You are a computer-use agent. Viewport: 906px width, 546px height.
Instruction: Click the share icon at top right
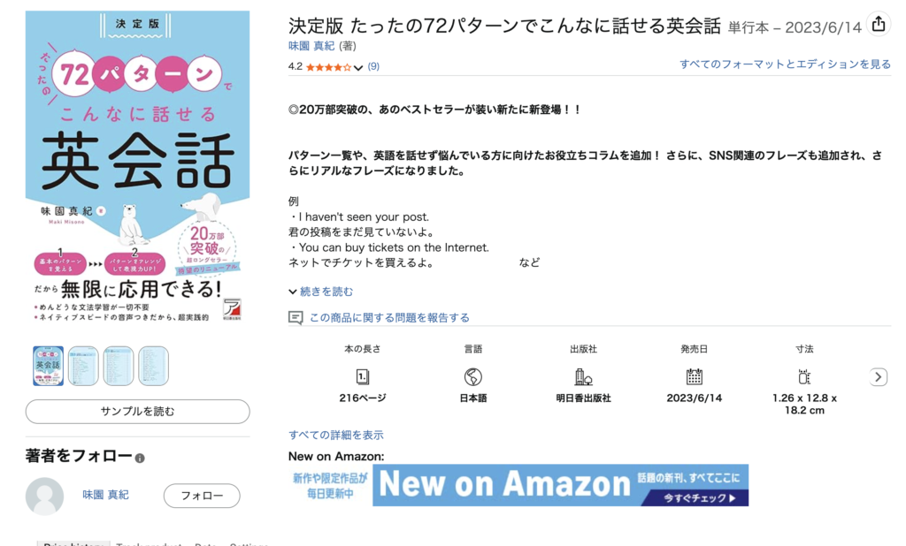tap(879, 24)
